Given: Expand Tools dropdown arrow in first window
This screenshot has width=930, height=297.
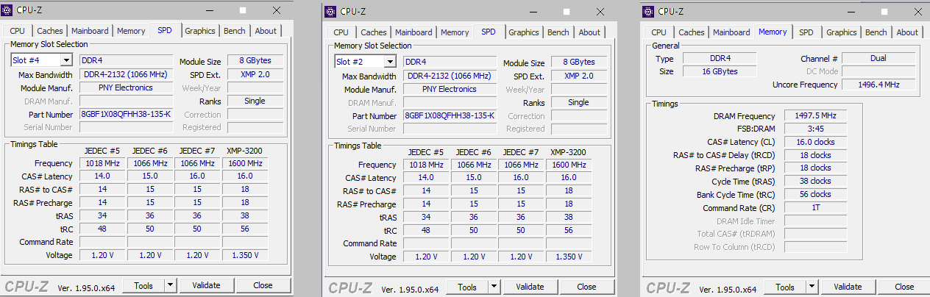Looking at the screenshot, I should [x=170, y=285].
